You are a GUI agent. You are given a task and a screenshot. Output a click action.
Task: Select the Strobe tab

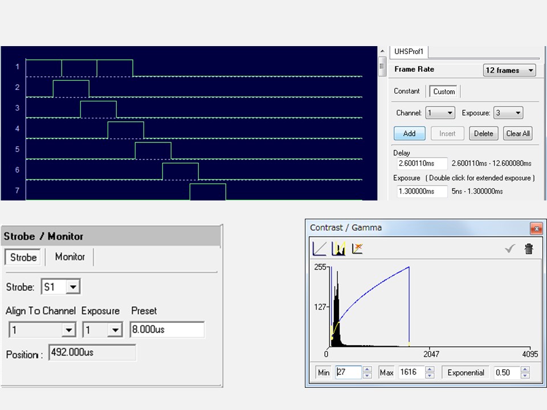click(x=23, y=257)
